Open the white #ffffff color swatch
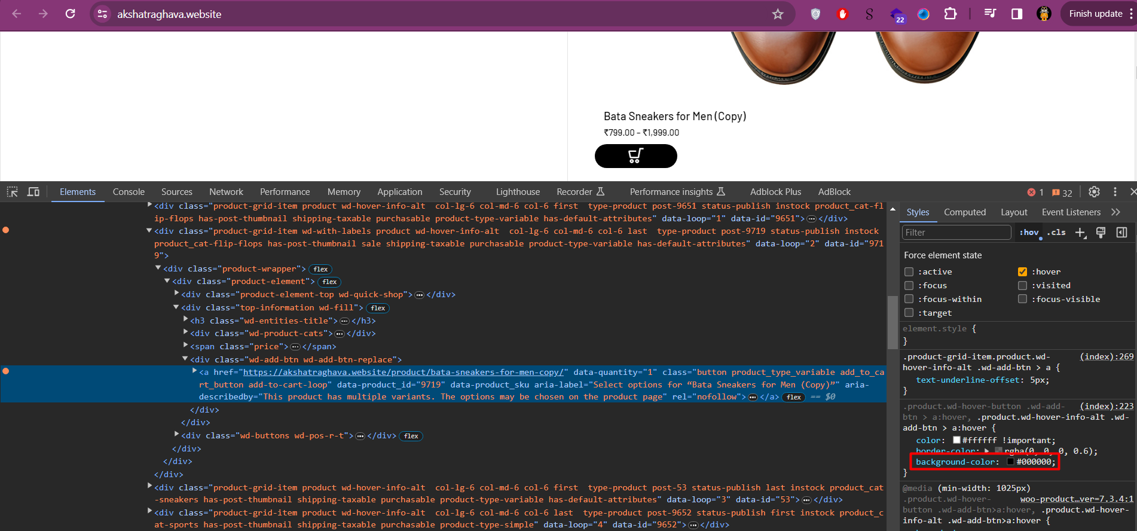 point(956,440)
